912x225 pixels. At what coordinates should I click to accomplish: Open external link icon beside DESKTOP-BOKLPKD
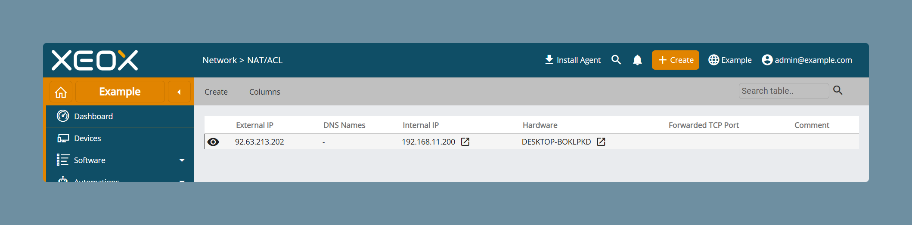coord(601,142)
